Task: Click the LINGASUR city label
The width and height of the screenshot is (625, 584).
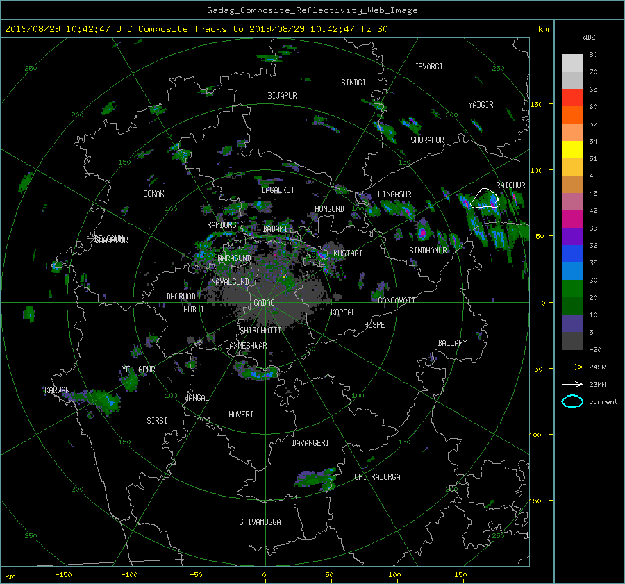Action: [394, 194]
